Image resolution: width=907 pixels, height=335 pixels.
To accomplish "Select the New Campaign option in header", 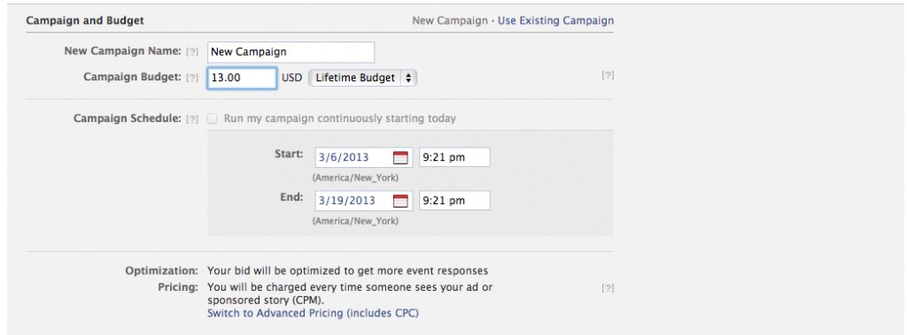I will point(450,21).
